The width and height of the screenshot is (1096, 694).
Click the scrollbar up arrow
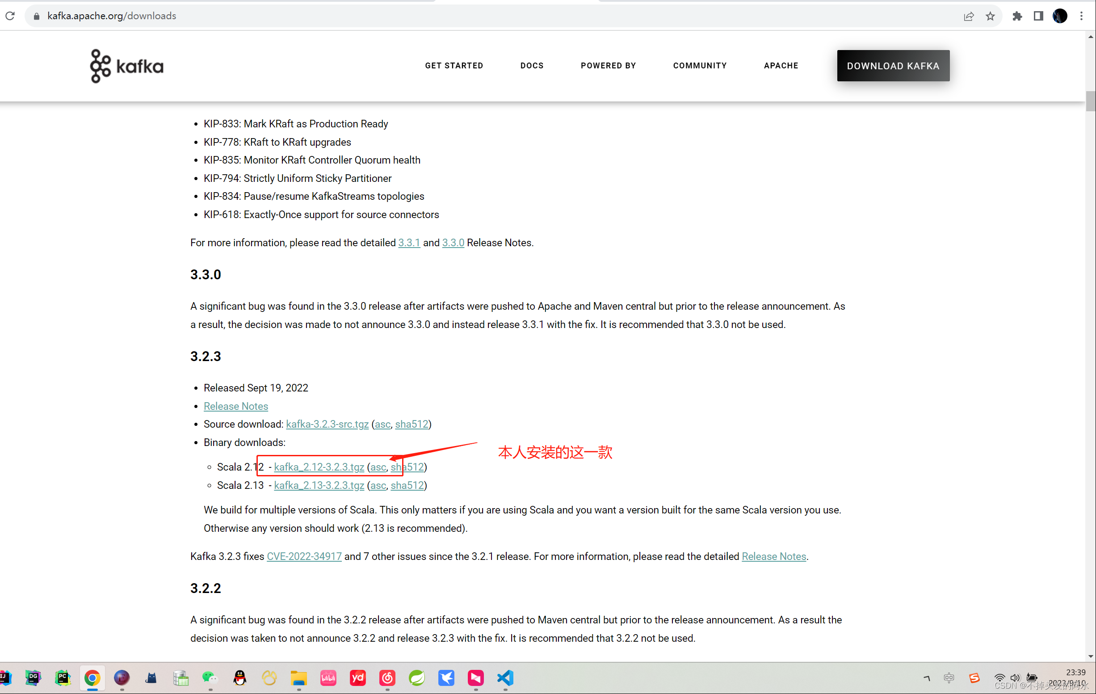pos(1091,37)
